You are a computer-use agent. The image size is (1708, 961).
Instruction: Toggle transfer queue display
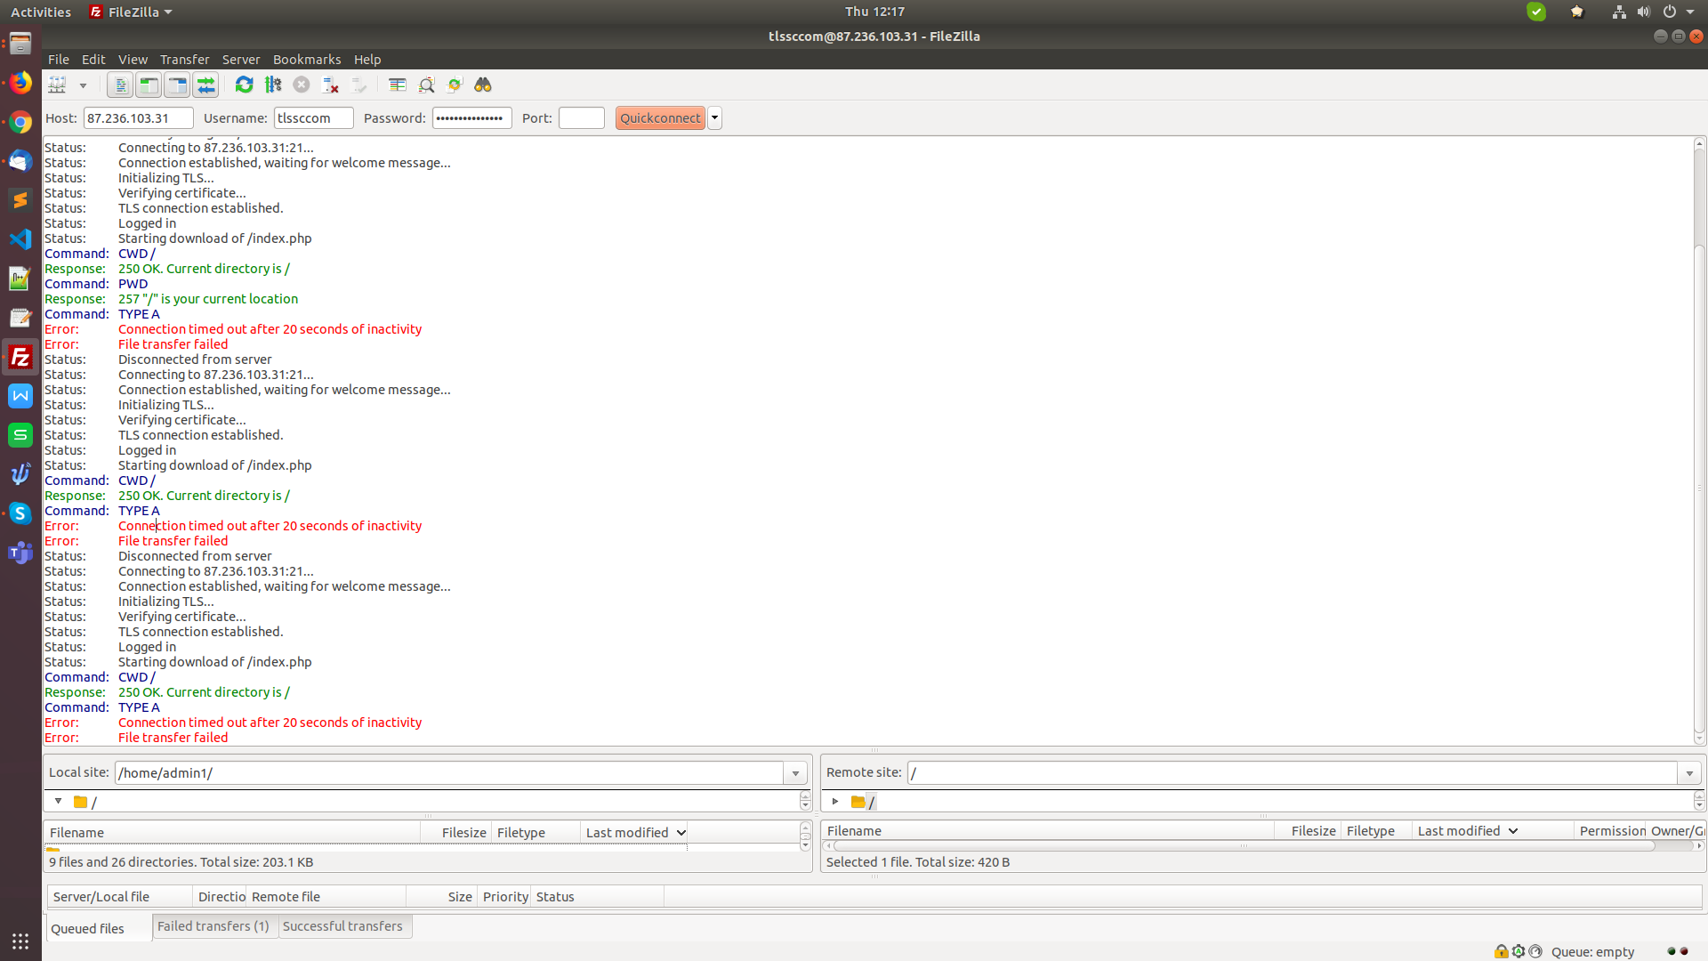(x=205, y=85)
